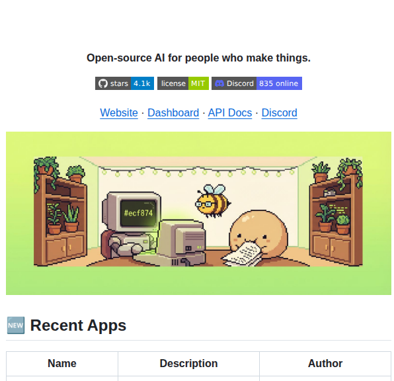
Task: Open the 4.1k stars count badge
Action: tap(142, 83)
